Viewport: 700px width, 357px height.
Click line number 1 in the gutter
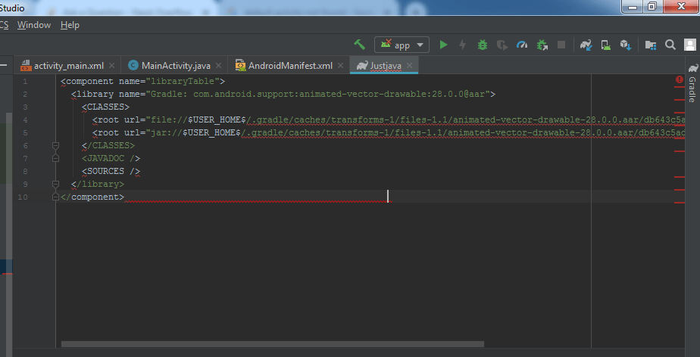[24, 82]
